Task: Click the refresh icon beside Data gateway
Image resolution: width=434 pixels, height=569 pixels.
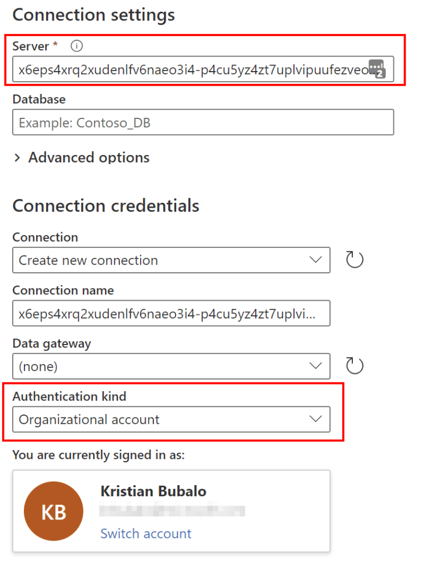Action: tap(355, 365)
